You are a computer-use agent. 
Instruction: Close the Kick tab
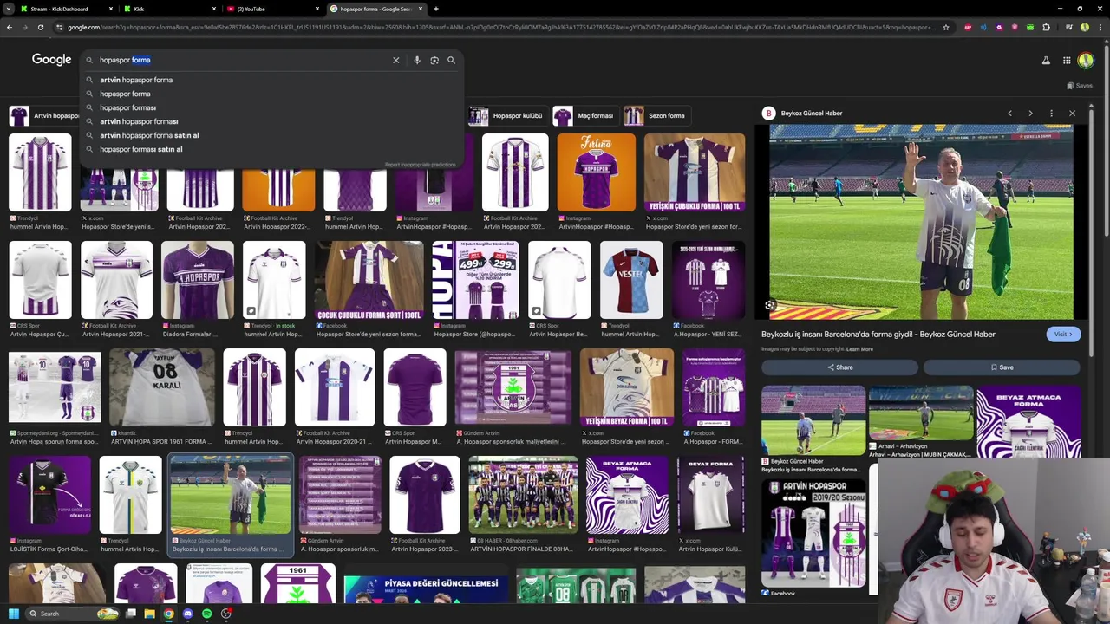[214, 9]
